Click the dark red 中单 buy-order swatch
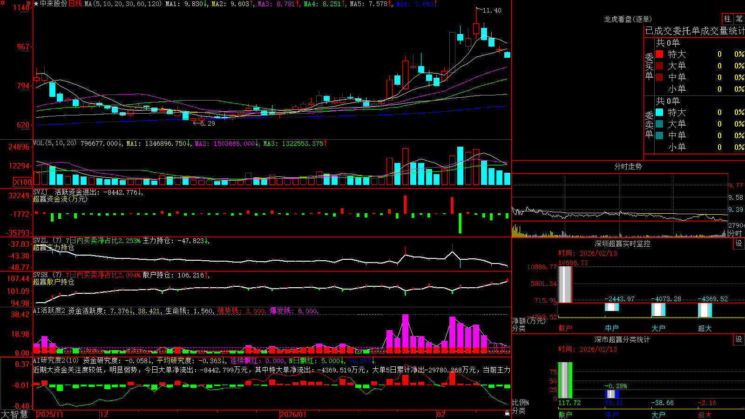Viewport: 745px width, 419px height. click(x=659, y=77)
